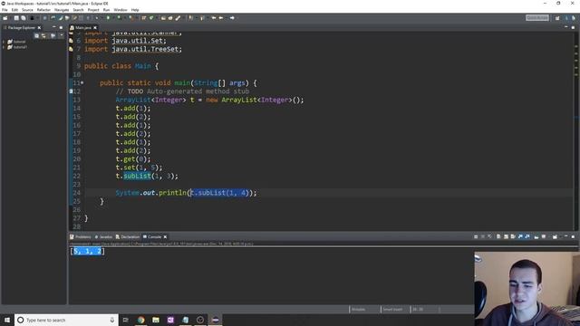Open the Package Explorer view menu dropdown

pos(62,36)
